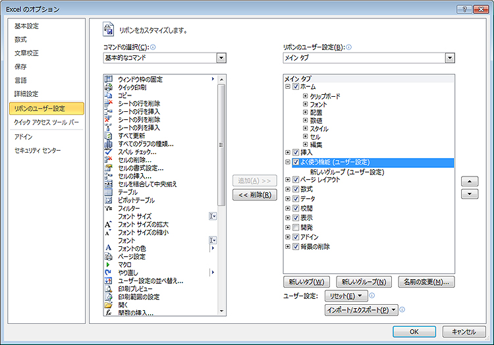This screenshot has width=494, height=345.
Task: Click the 削除 button
Action: pos(255,195)
